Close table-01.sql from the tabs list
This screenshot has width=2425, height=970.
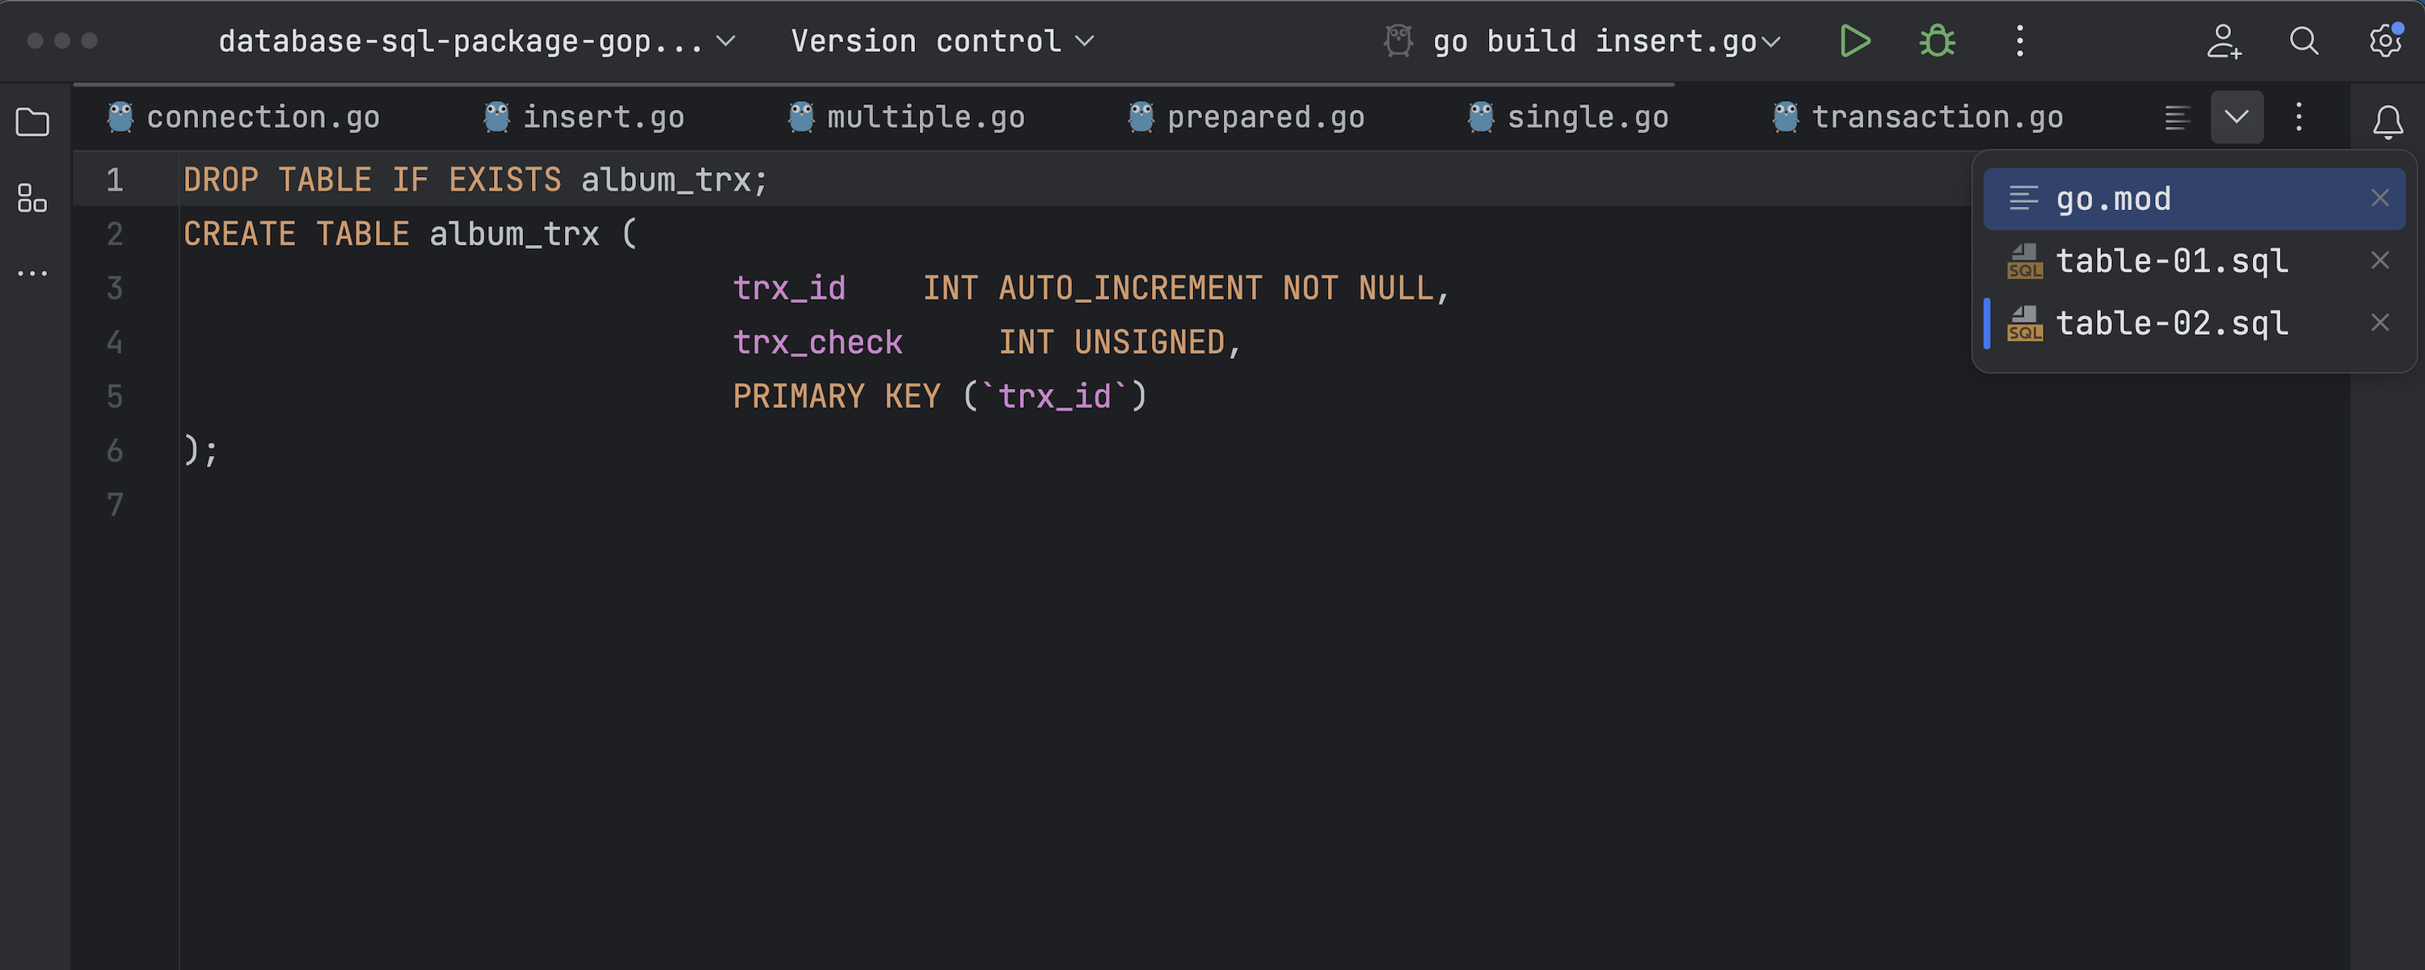click(2380, 261)
